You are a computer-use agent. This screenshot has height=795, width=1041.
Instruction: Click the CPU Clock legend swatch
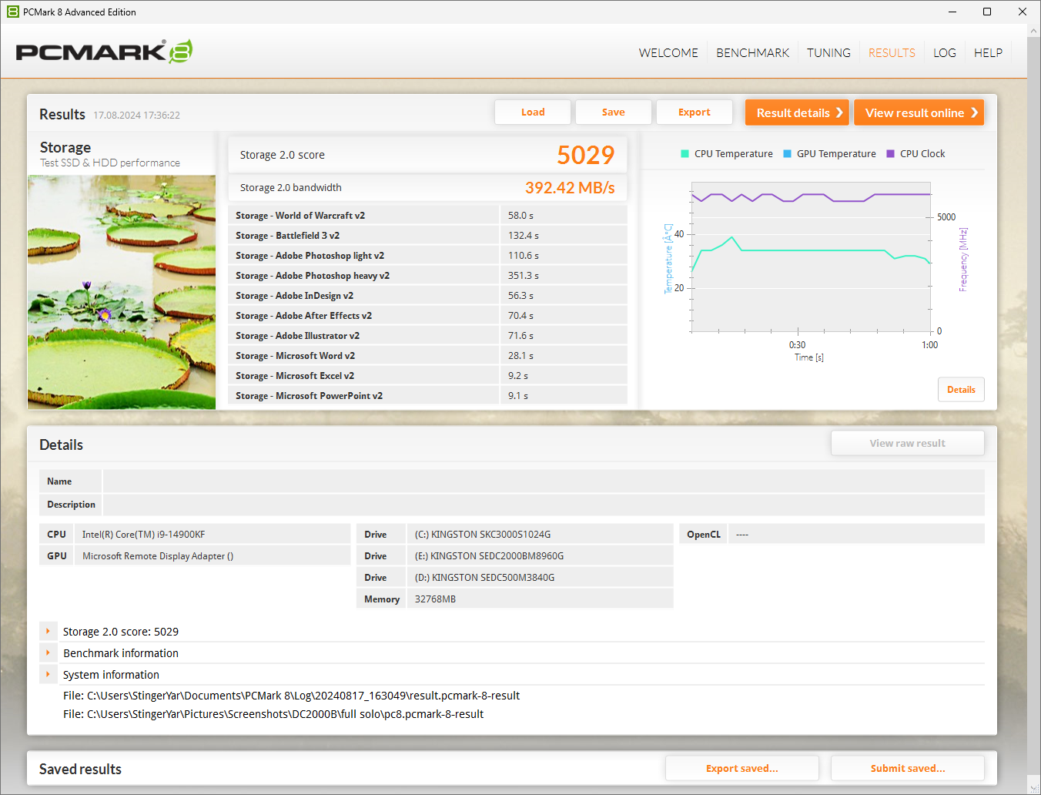(890, 154)
